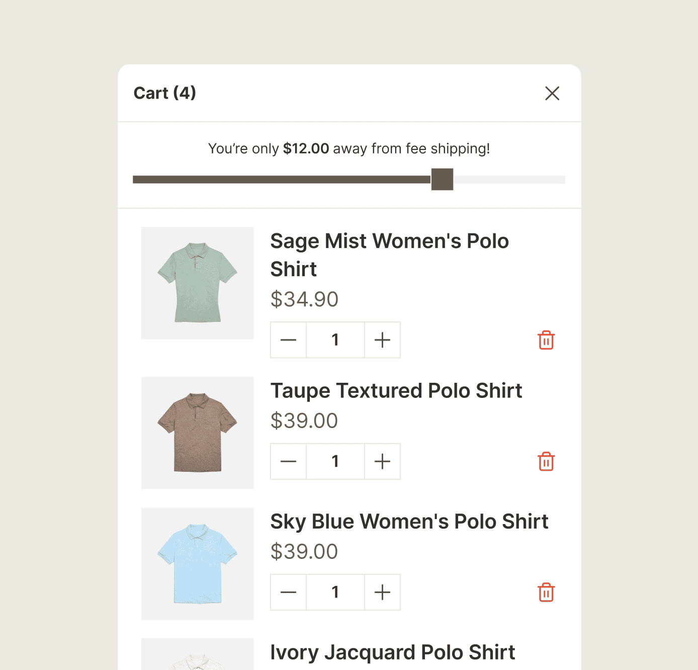
Task: Open Sky Blue Women's Polo Shirt title
Action: point(409,522)
